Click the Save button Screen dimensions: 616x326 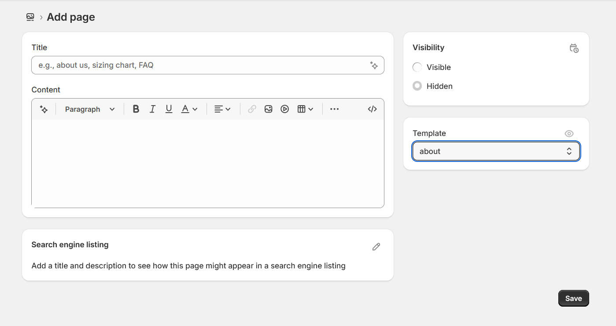(x=573, y=298)
